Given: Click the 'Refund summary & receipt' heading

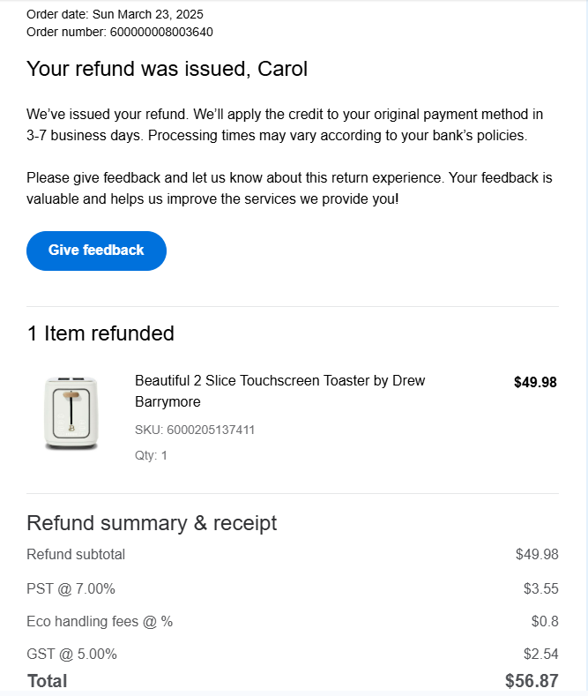Looking at the screenshot, I should pos(152,523).
